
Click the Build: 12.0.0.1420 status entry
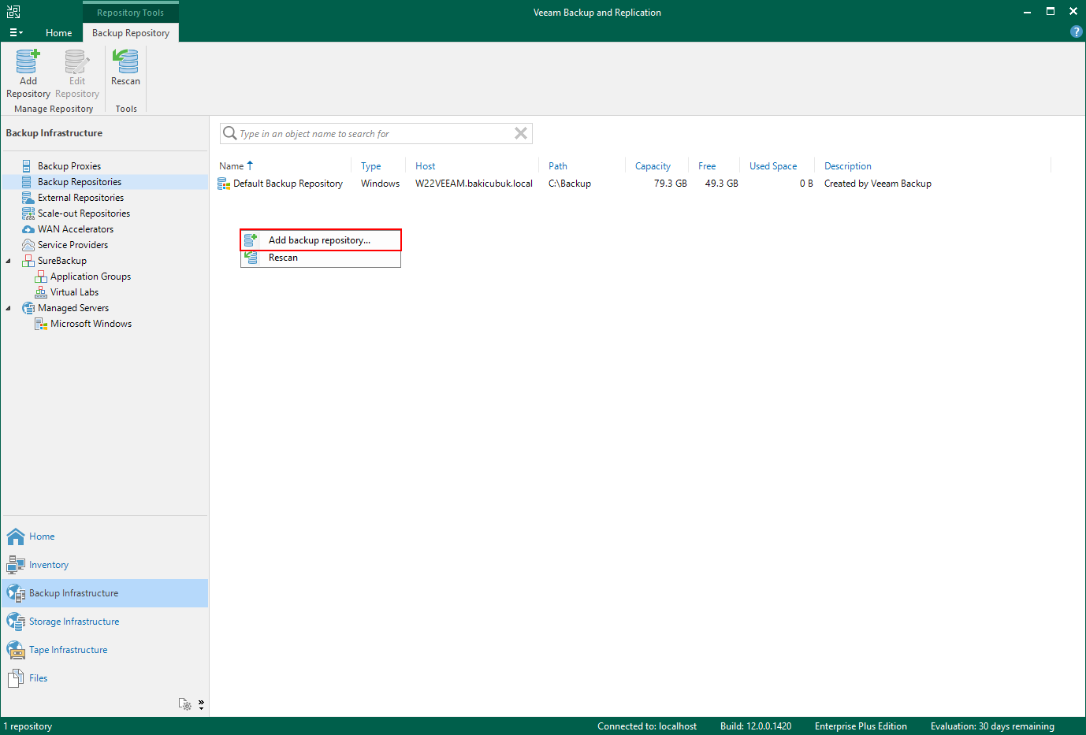pyautogui.click(x=756, y=726)
